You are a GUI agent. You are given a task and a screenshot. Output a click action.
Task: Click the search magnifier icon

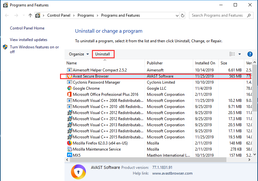click(x=249, y=15)
